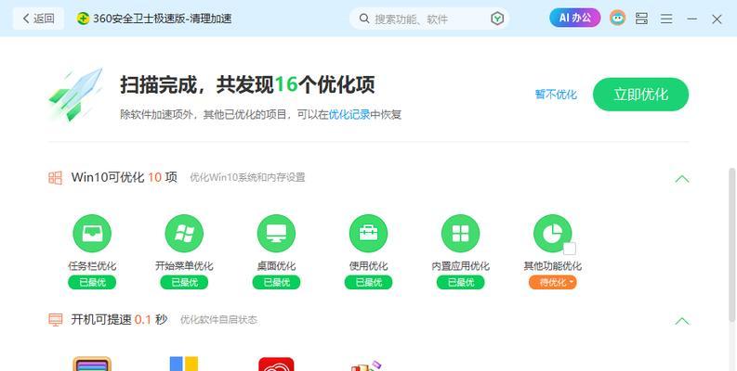Click the 360 shield logo in title
This screenshot has height=371, width=737.
(x=83, y=19)
